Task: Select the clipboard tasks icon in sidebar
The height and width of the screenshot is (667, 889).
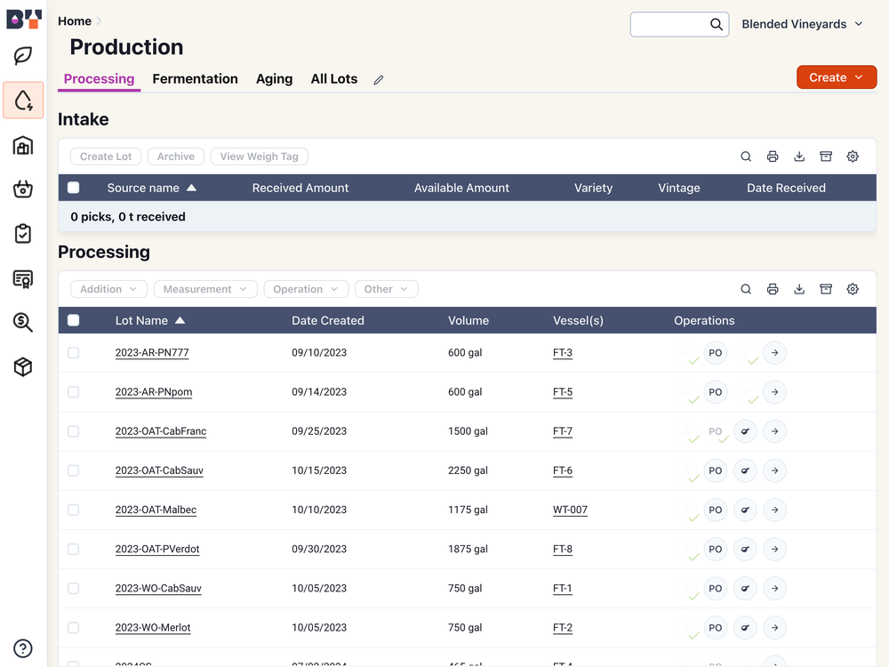Action: coord(23,233)
